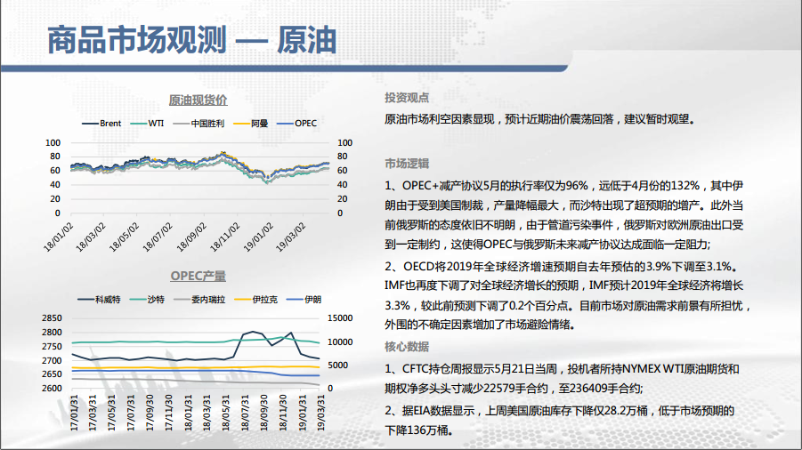The height and width of the screenshot is (450, 802).
Task: Click the 沙特 legend item
Action: (x=150, y=300)
